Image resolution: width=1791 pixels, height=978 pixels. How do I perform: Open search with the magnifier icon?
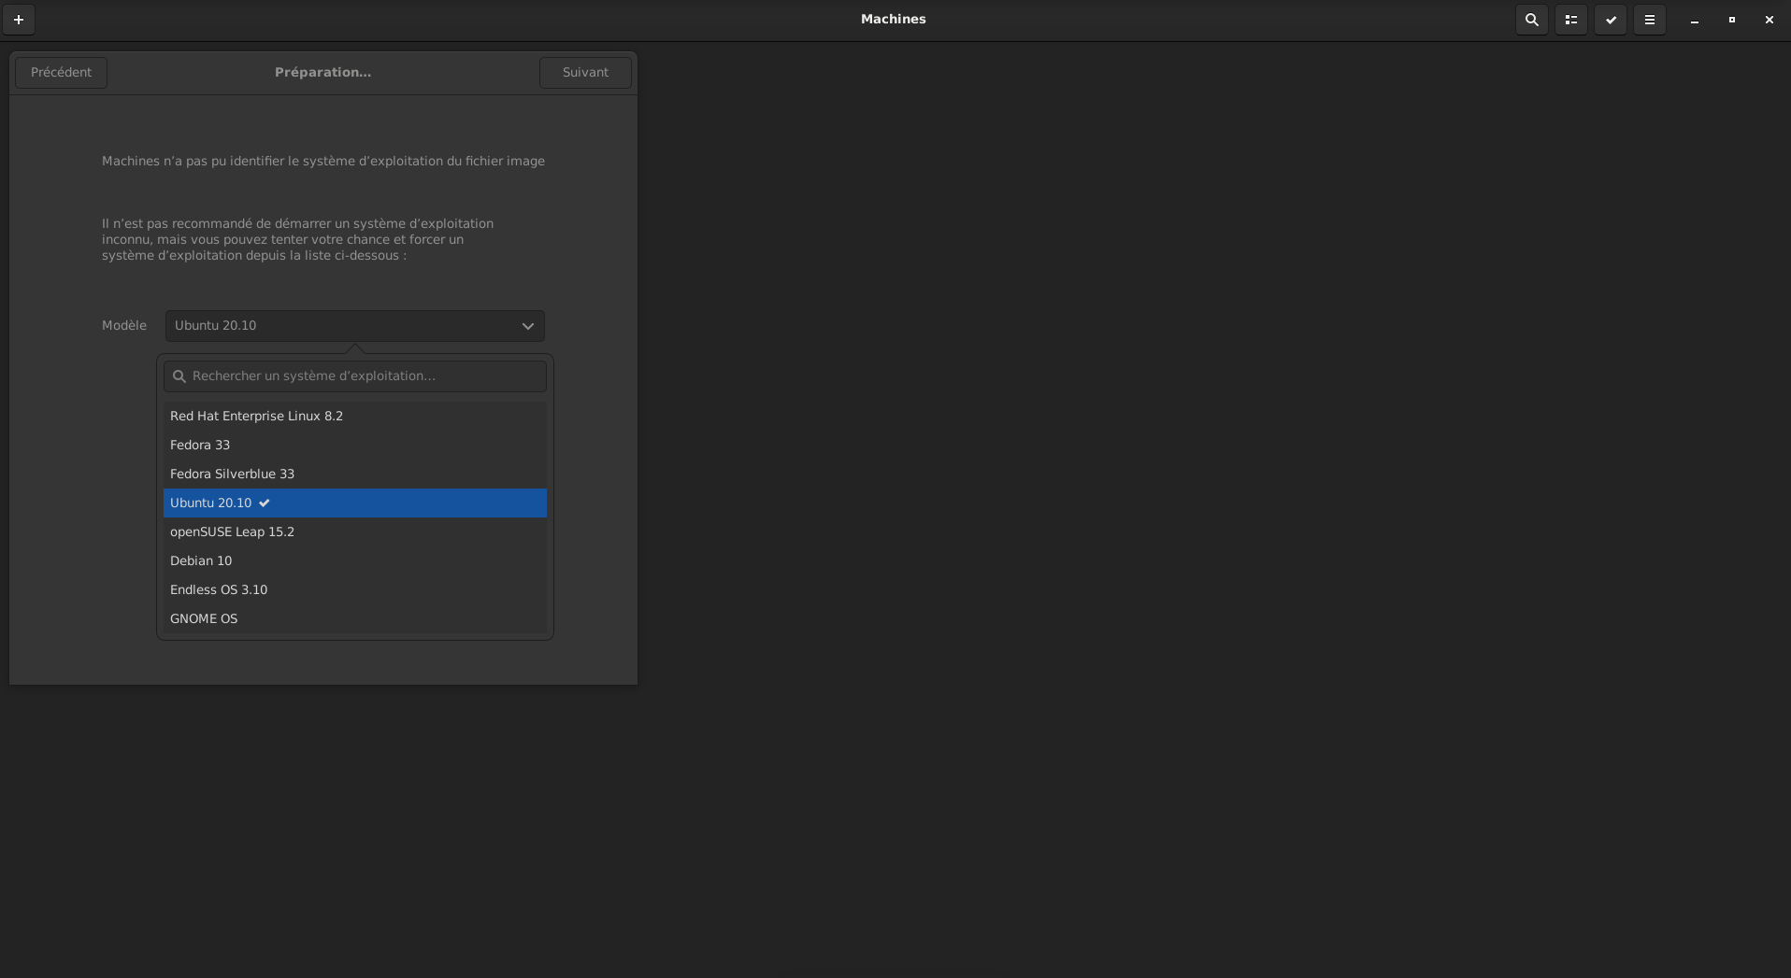(1531, 20)
